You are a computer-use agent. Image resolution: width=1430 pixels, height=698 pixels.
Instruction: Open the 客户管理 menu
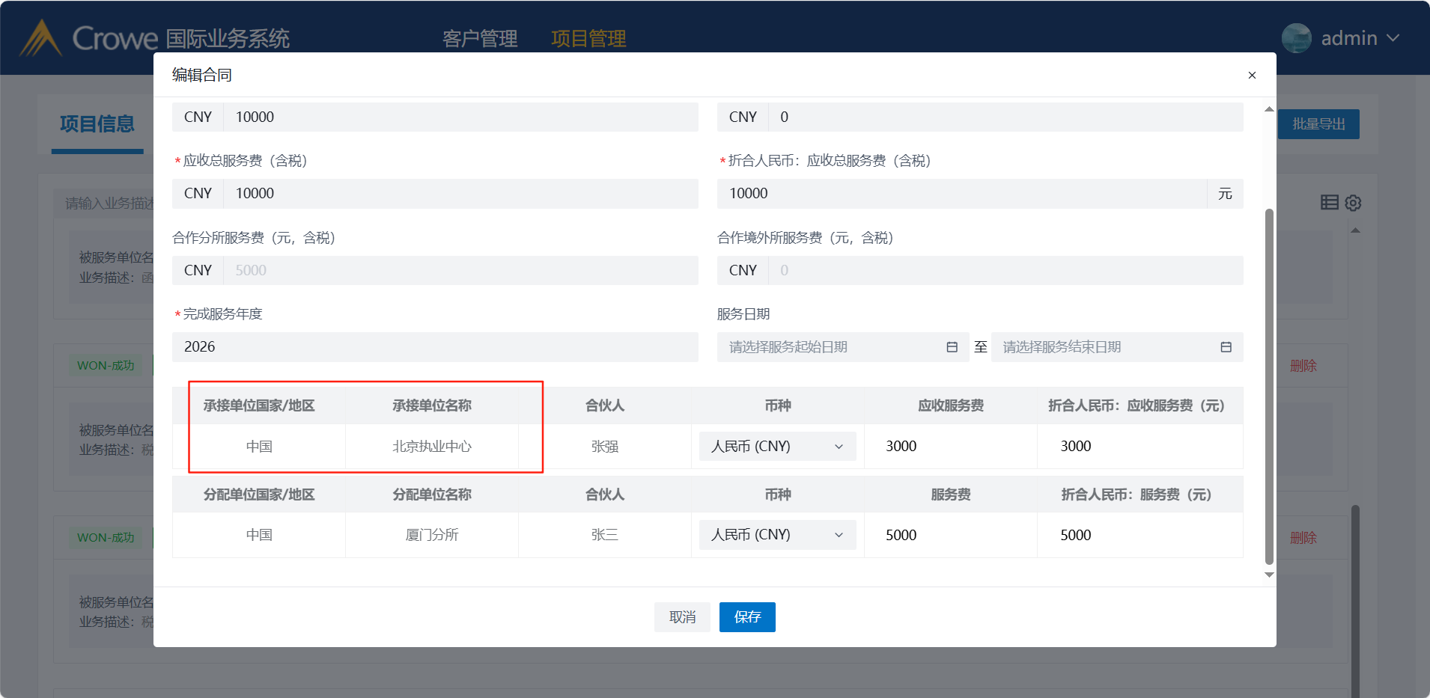[480, 38]
